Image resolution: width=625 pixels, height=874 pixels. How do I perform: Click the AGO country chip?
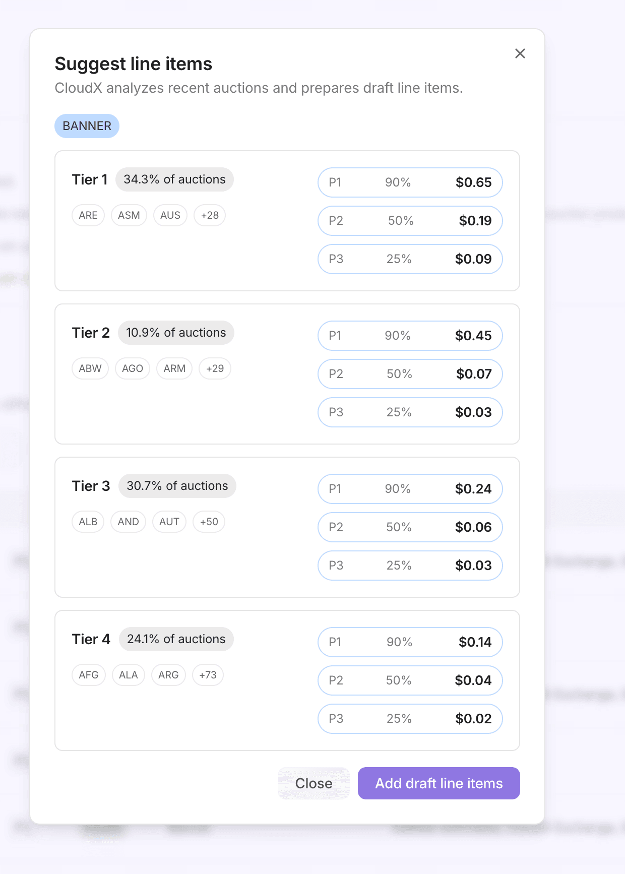point(133,368)
